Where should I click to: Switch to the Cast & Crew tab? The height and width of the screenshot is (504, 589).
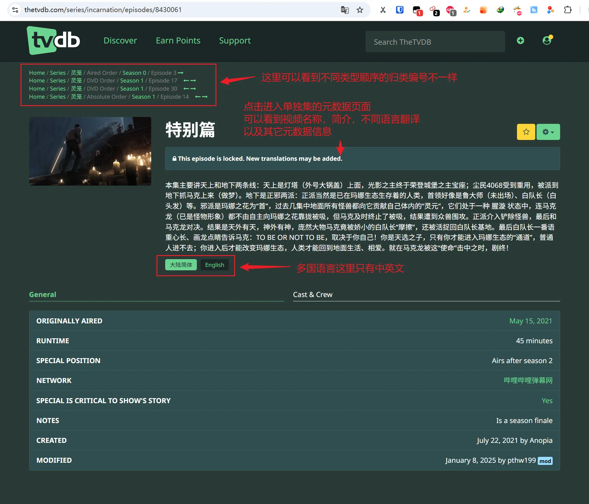coord(312,295)
